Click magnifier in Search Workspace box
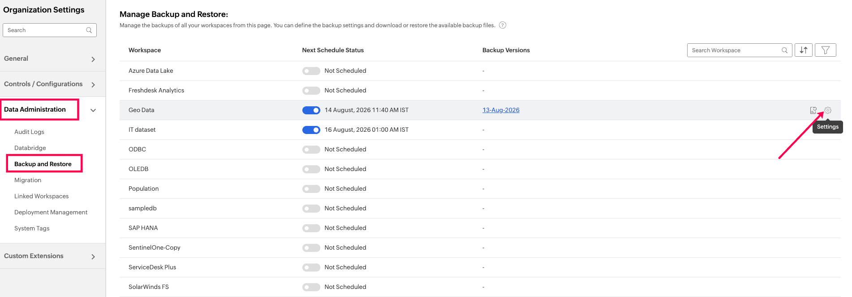852x297 pixels. [785, 50]
